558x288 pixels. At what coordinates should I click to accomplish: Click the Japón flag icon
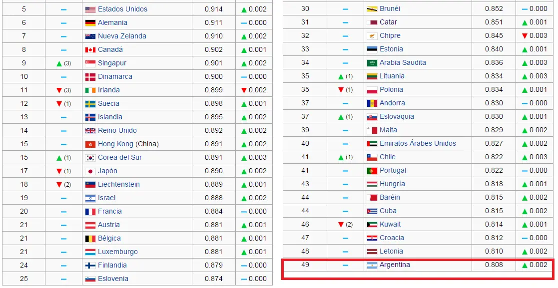[89, 171]
